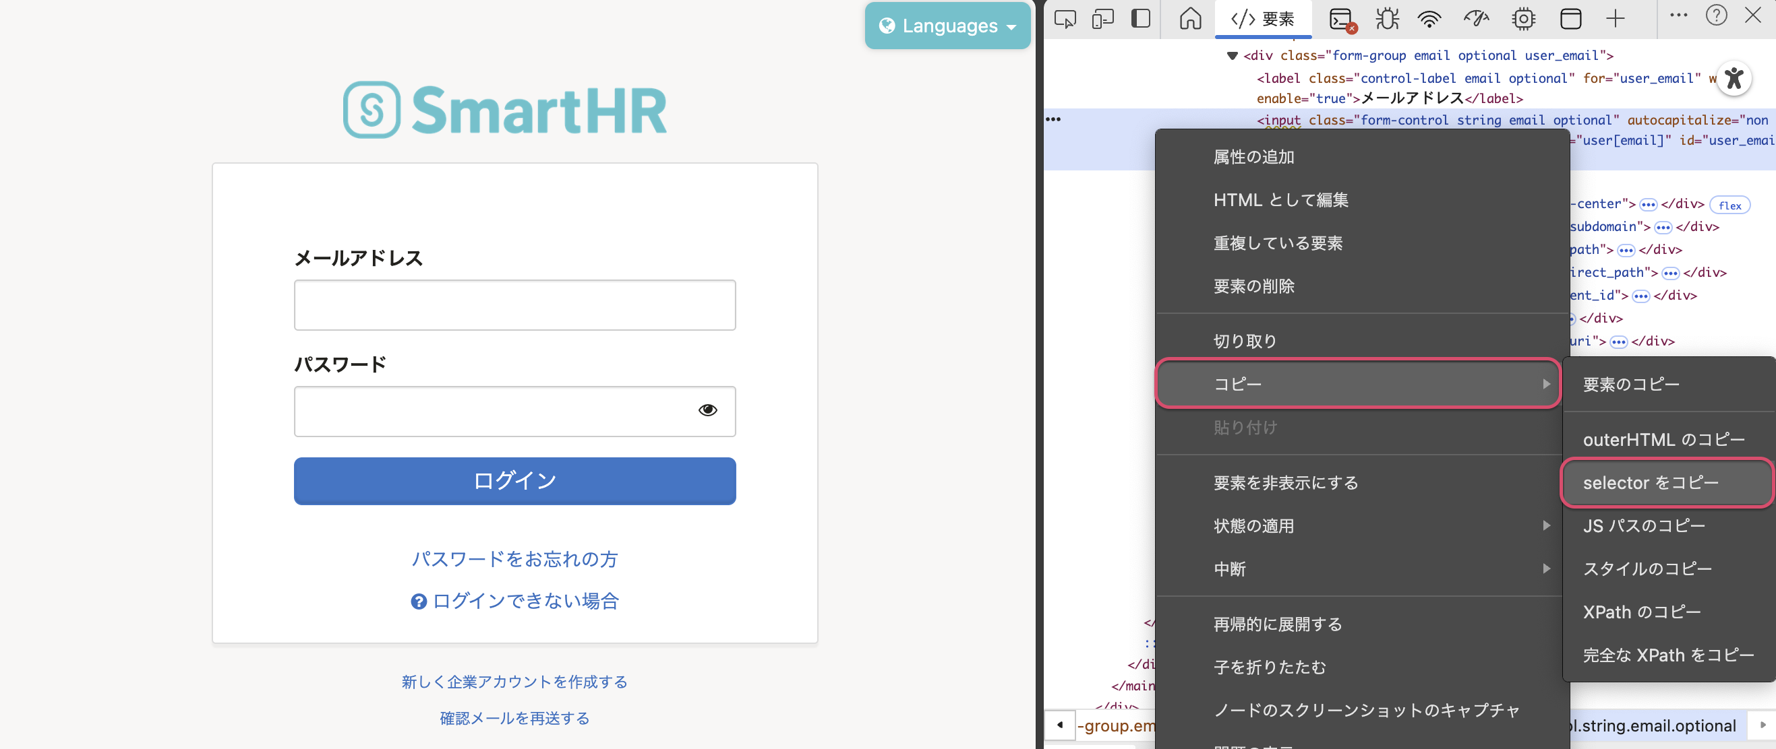Open the Application panel icon

point(1570,19)
